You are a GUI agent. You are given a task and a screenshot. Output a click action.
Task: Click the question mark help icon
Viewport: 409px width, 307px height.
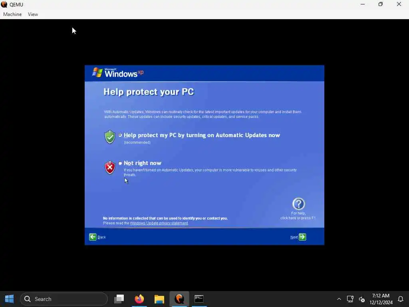tap(298, 204)
